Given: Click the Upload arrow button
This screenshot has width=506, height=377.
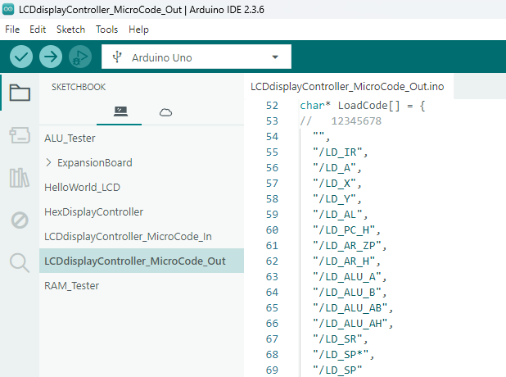Looking at the screenshot, I should (x=51, y=57).
